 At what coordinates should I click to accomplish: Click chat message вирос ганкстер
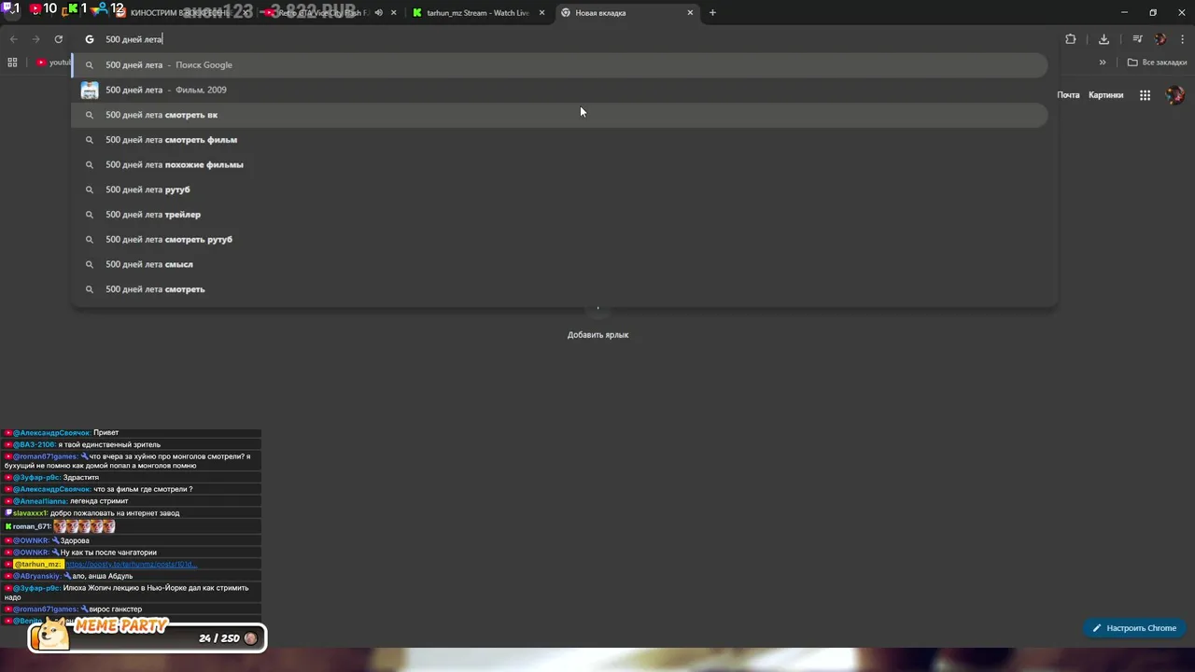[116, 609]
